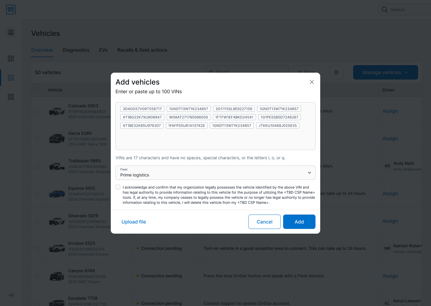Select VIN chip JTKKU10468J025635
Screen dimensions: 431x306
tap(278, 126)
